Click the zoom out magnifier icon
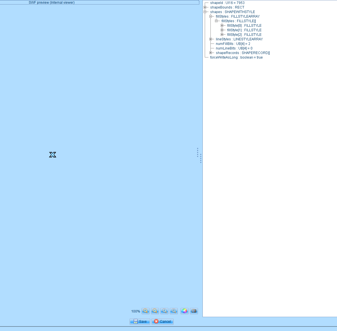The image size is (337, 331). point(155,311)
